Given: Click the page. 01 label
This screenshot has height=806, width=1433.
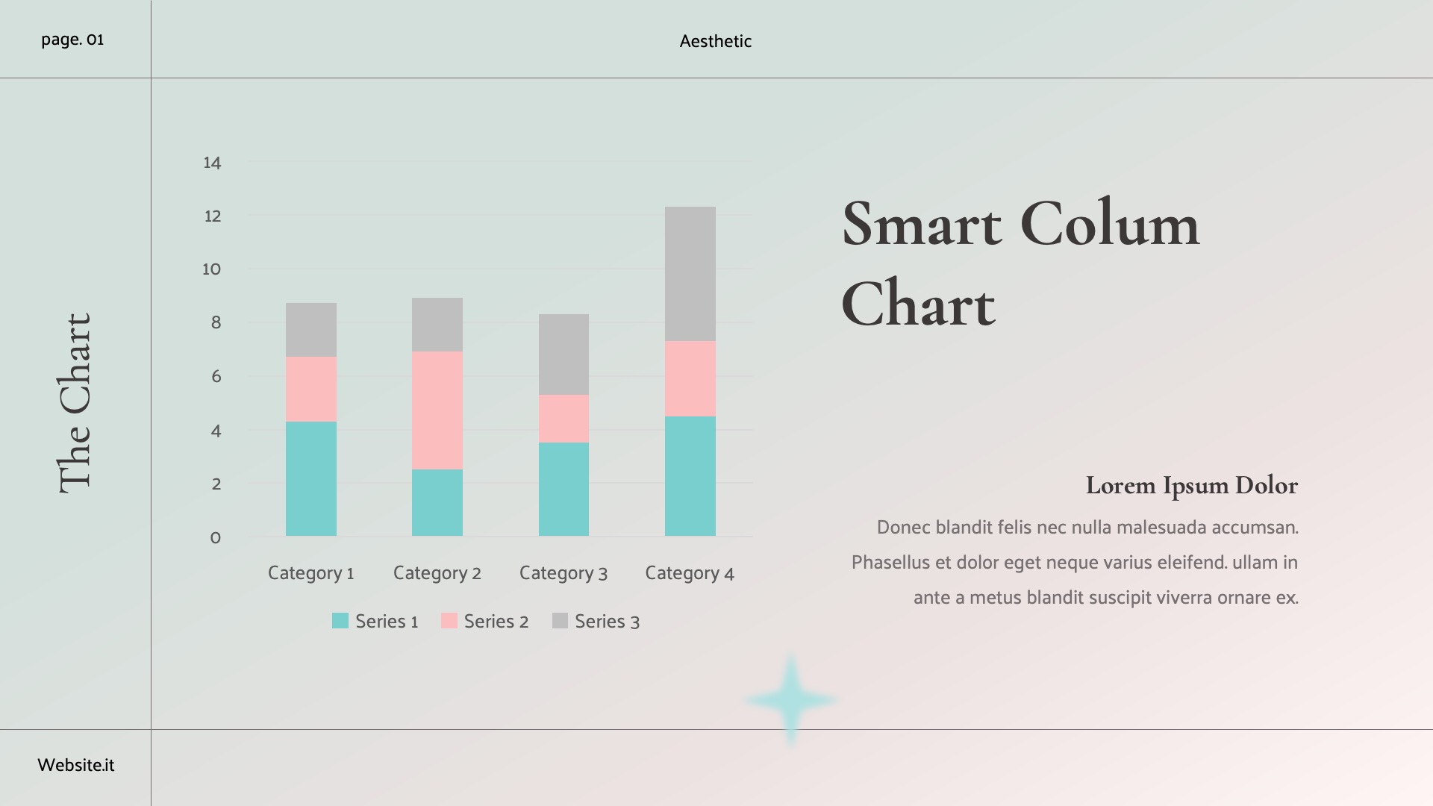Looking at the screenshot, I should pos(72,40).
